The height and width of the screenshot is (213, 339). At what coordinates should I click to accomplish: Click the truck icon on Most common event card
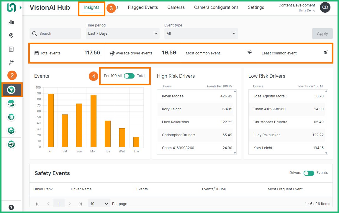[249, 51]
